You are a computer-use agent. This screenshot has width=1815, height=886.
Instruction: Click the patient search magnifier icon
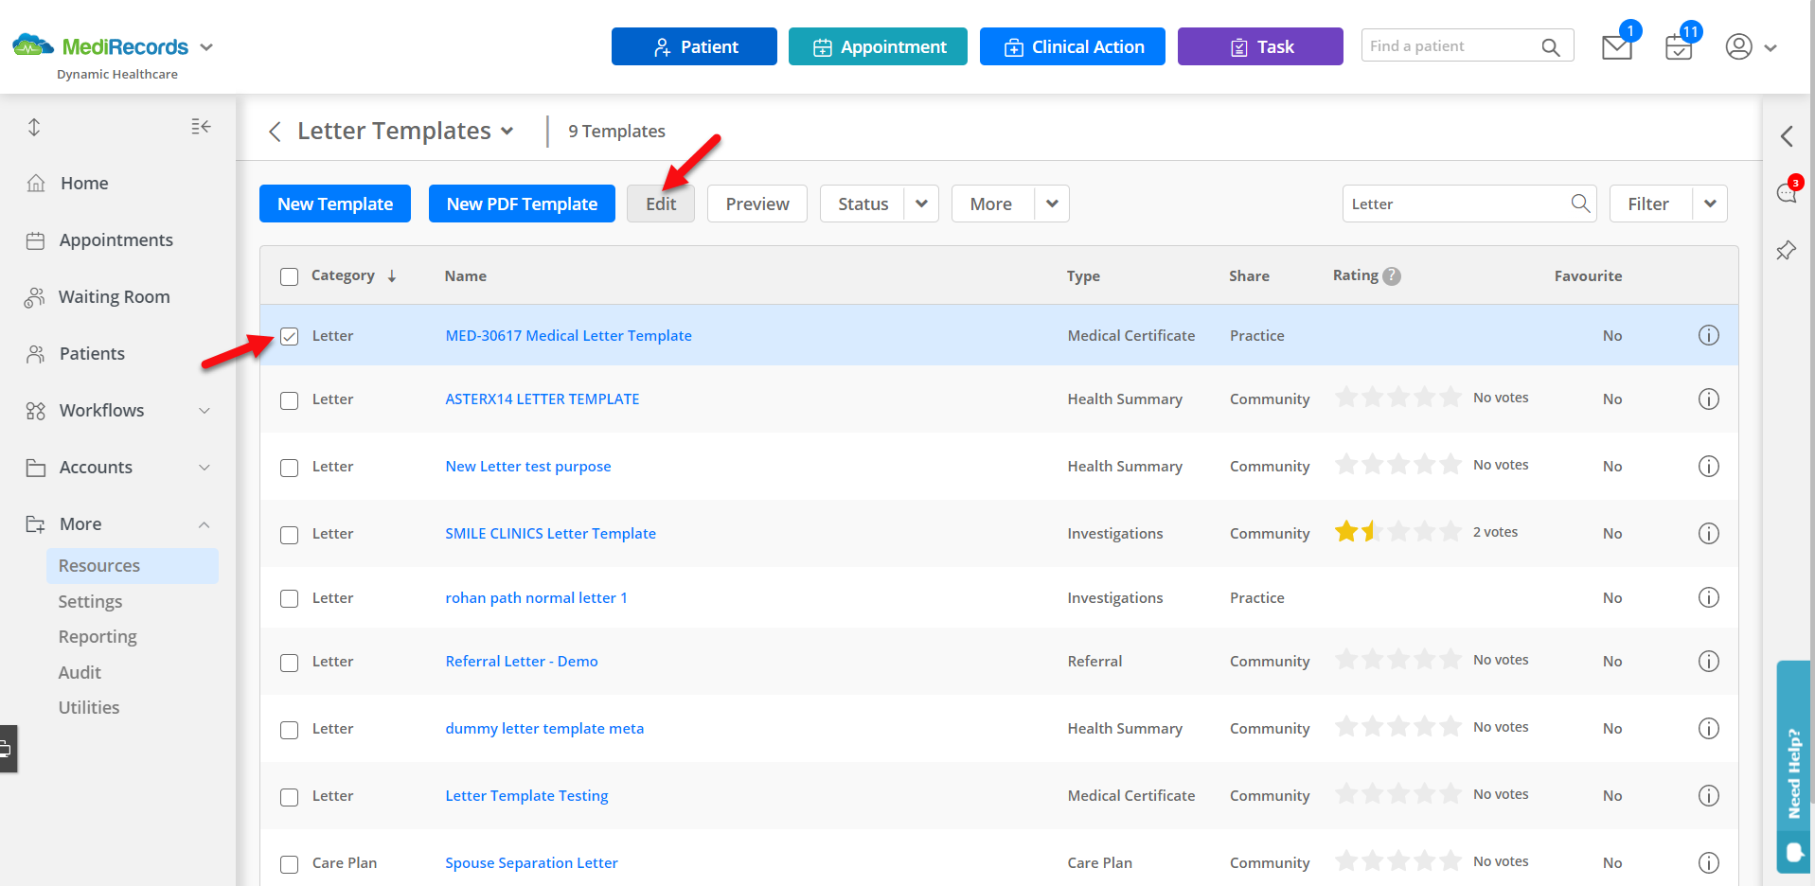[1550, 46]
